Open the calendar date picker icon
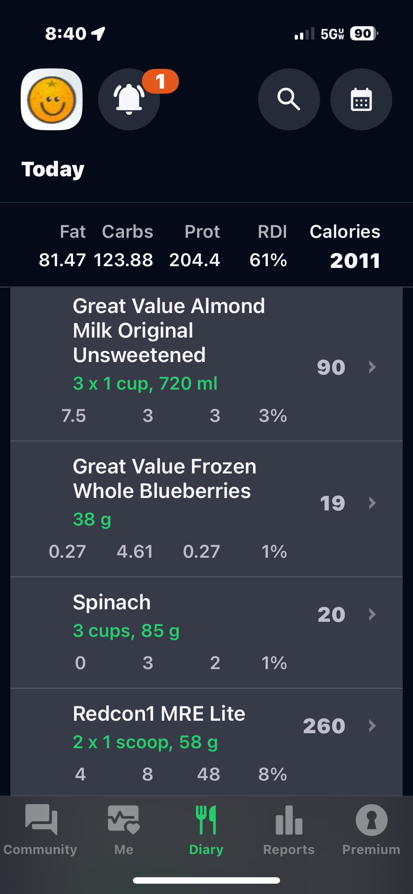 coord(361,99)
